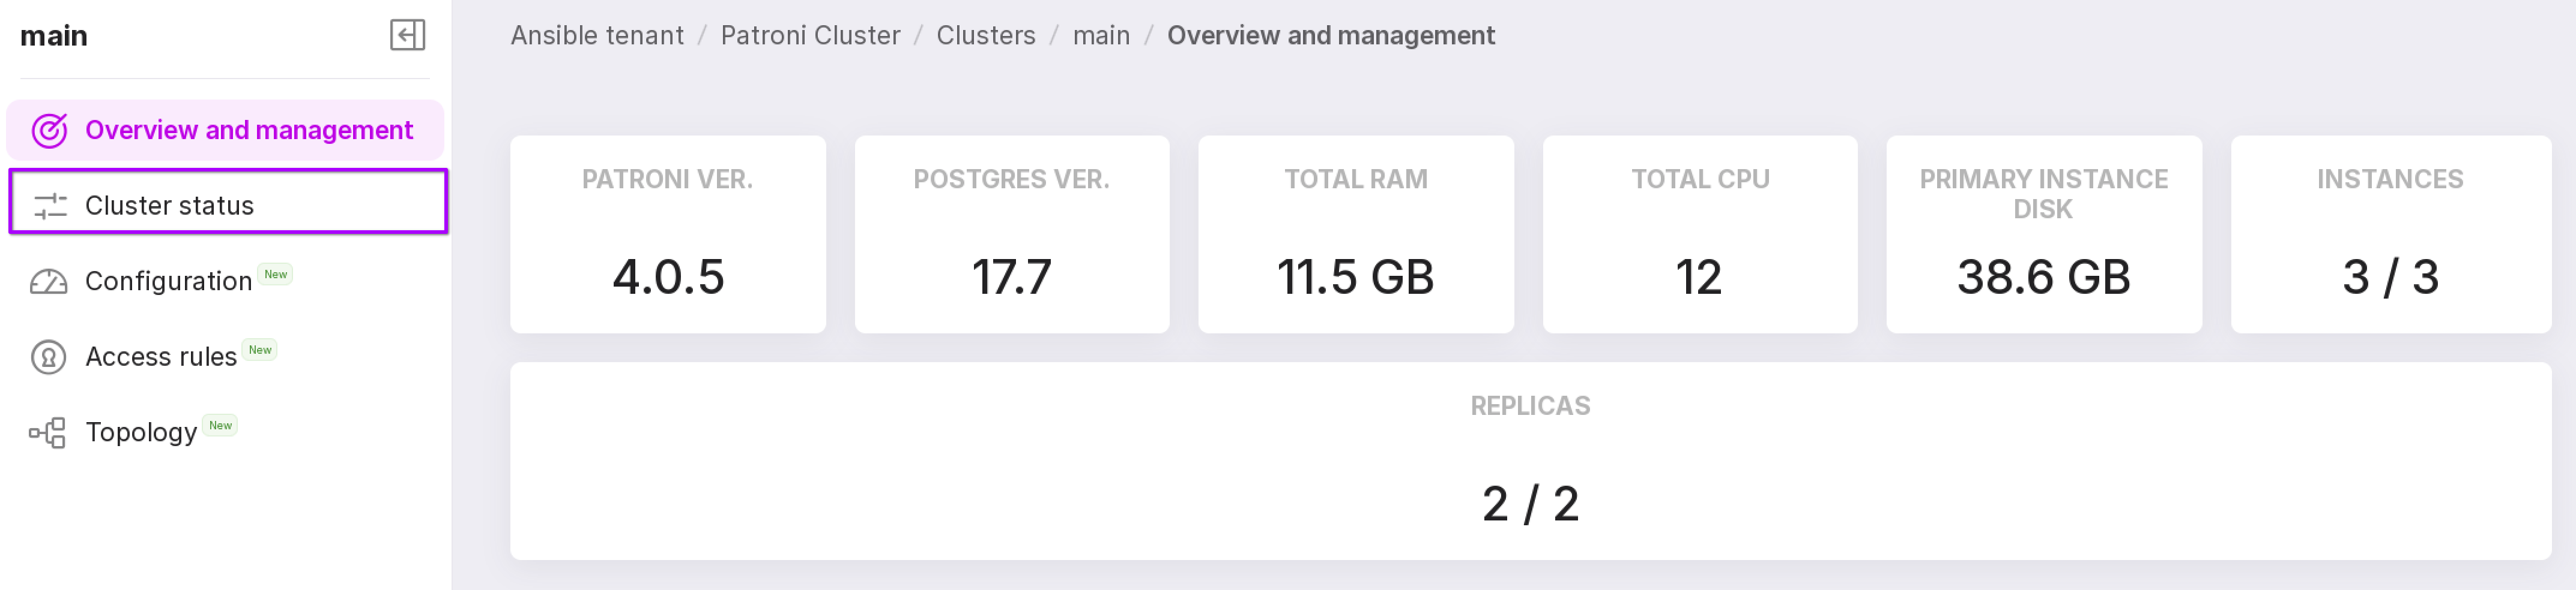Open the Clusters breadcrumb link
The image size is (2576, 590).
(x=985, y=36)
